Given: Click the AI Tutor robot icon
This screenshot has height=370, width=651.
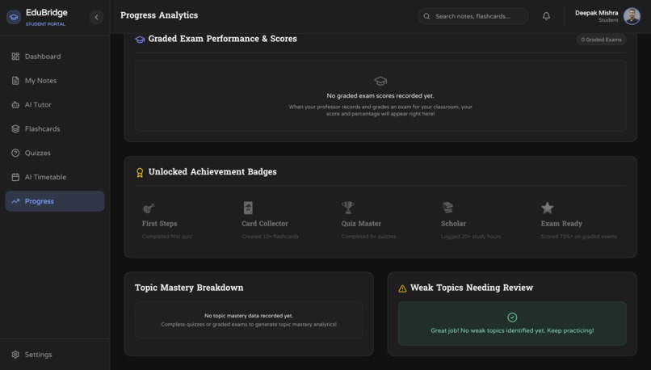Looking at the screenshot, I should [15, 105].
